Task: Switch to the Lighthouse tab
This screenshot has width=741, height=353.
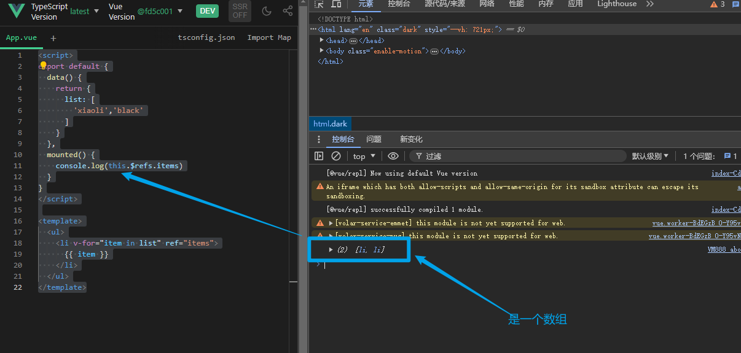Action: (x=617, y=4)
